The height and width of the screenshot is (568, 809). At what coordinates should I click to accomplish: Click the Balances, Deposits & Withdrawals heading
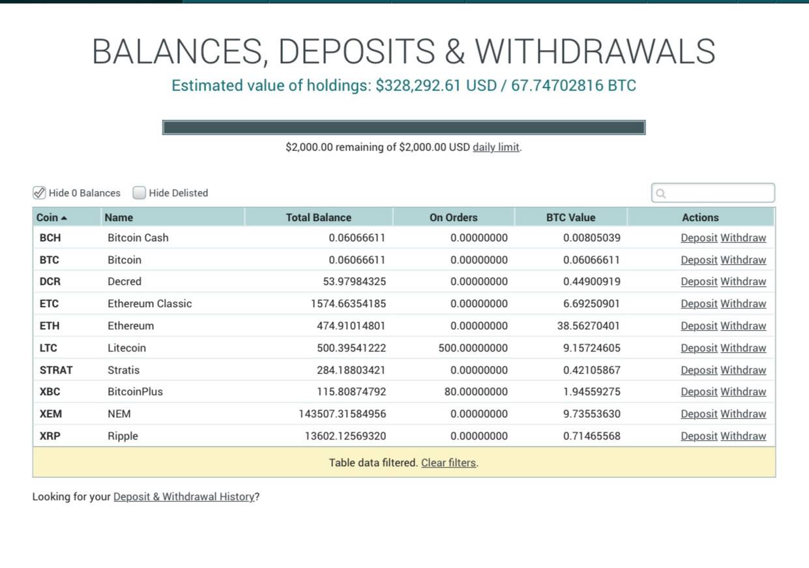click(x=404, y=52)
